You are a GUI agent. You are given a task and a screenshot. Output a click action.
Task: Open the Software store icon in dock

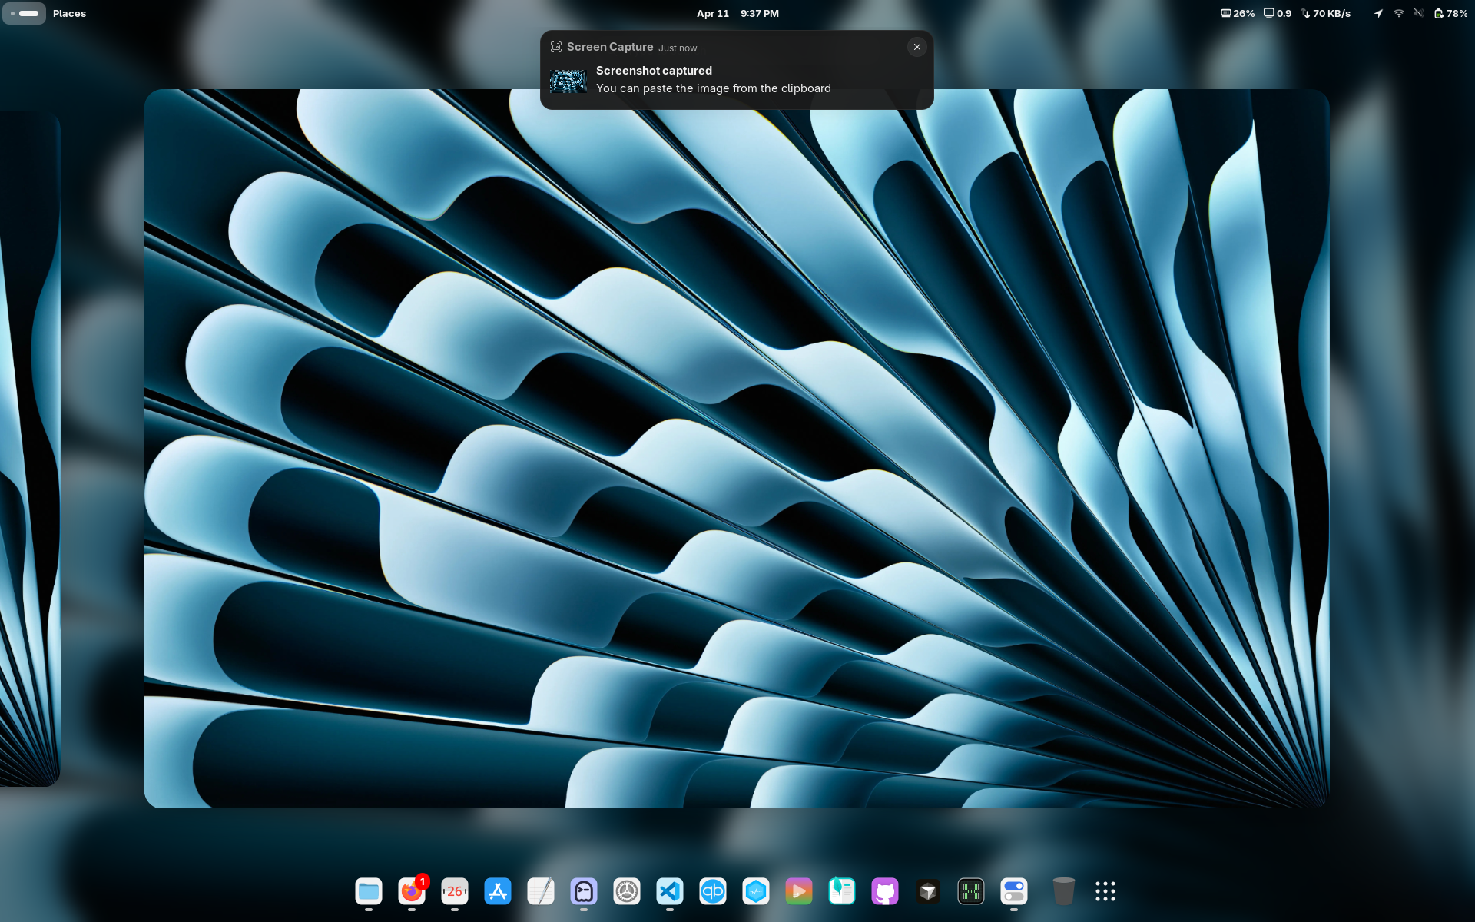pyautogui.click(x=498, y=891)
